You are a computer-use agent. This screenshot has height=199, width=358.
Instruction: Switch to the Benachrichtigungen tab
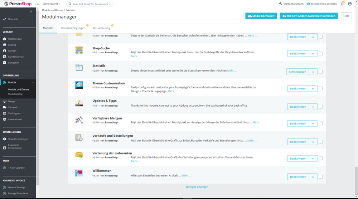pyautogui.click(x=73, y=28)
